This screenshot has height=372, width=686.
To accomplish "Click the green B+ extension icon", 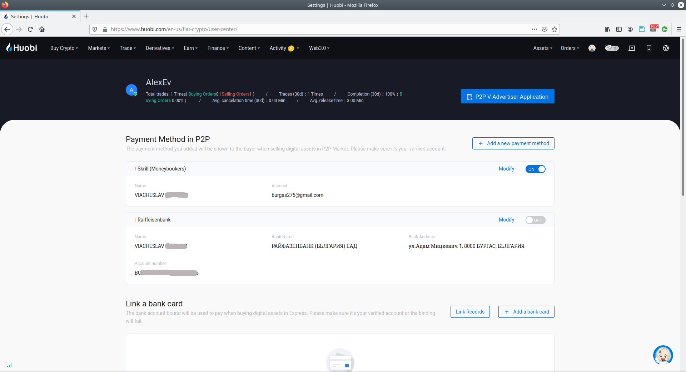I will 665,29.
